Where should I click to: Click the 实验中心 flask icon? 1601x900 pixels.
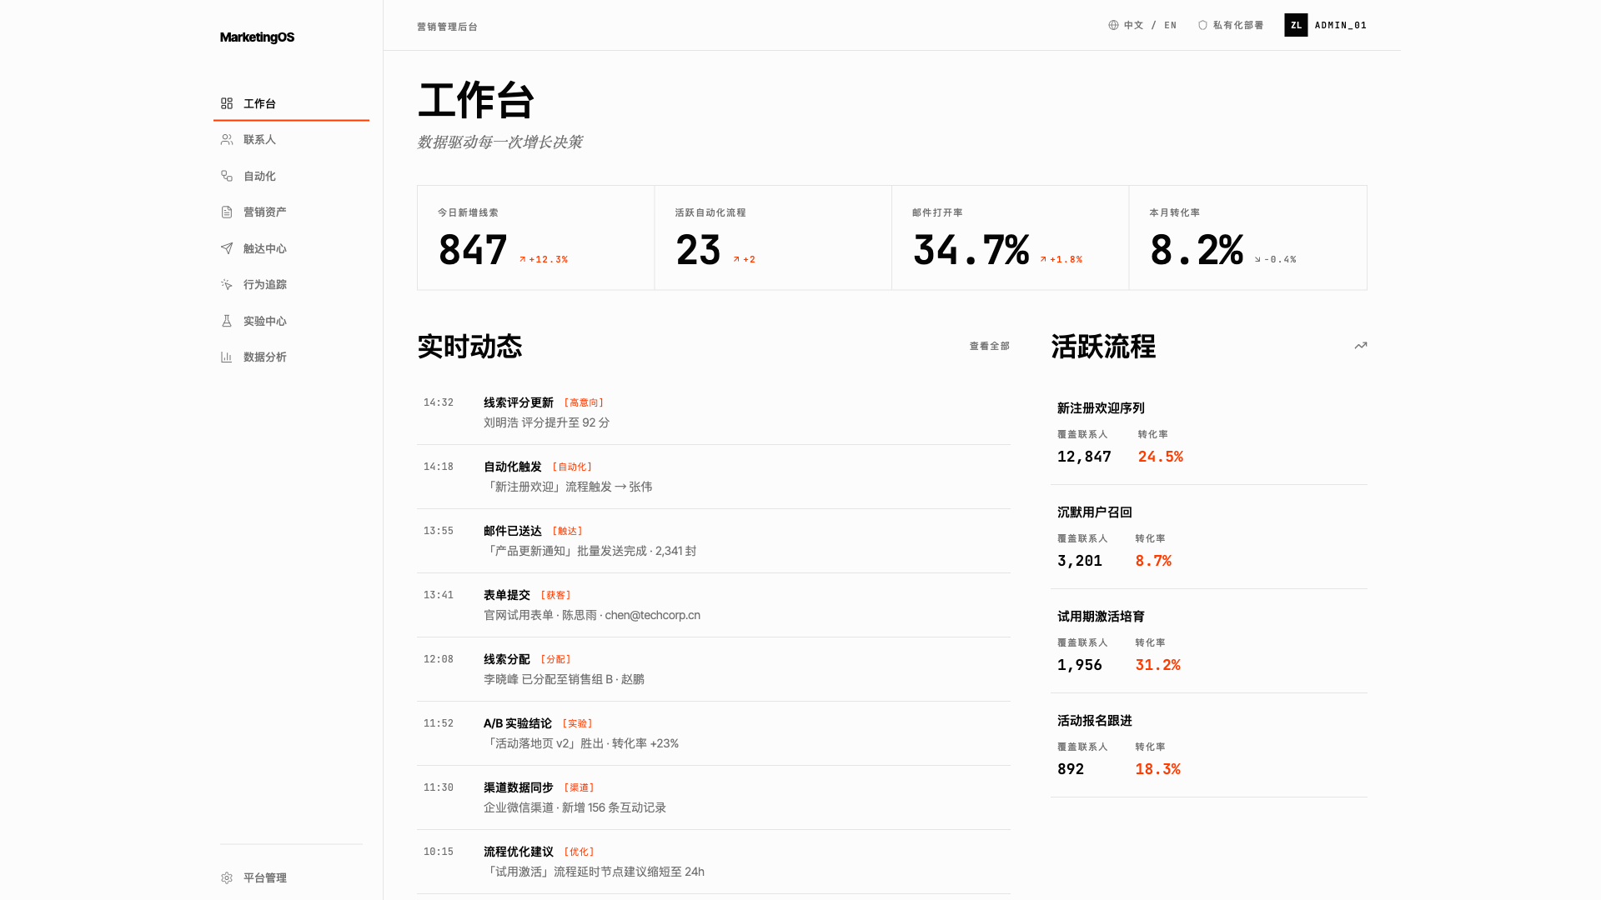[226, 321]
